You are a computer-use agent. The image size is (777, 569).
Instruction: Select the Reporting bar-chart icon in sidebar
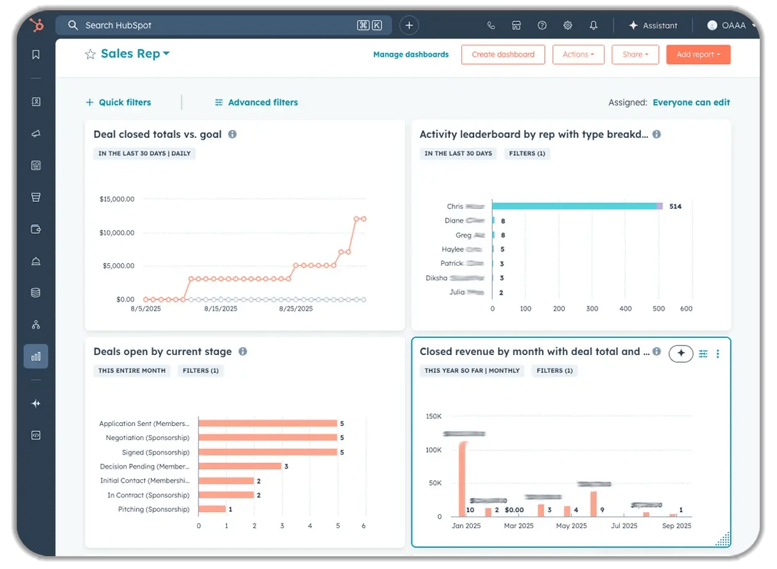[x=36, y=356]
